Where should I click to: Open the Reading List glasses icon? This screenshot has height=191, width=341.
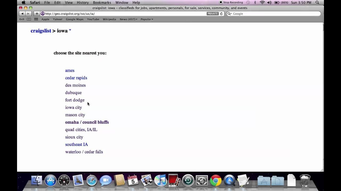coord(22,19)
